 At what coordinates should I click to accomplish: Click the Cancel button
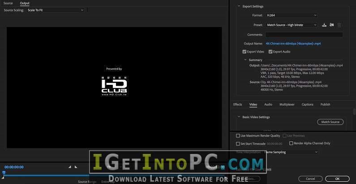tap(310, 179)
